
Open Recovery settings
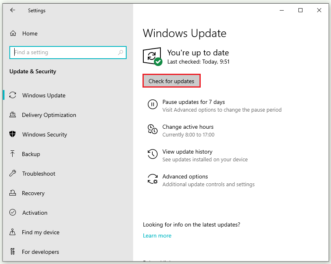tap(33, 193)
